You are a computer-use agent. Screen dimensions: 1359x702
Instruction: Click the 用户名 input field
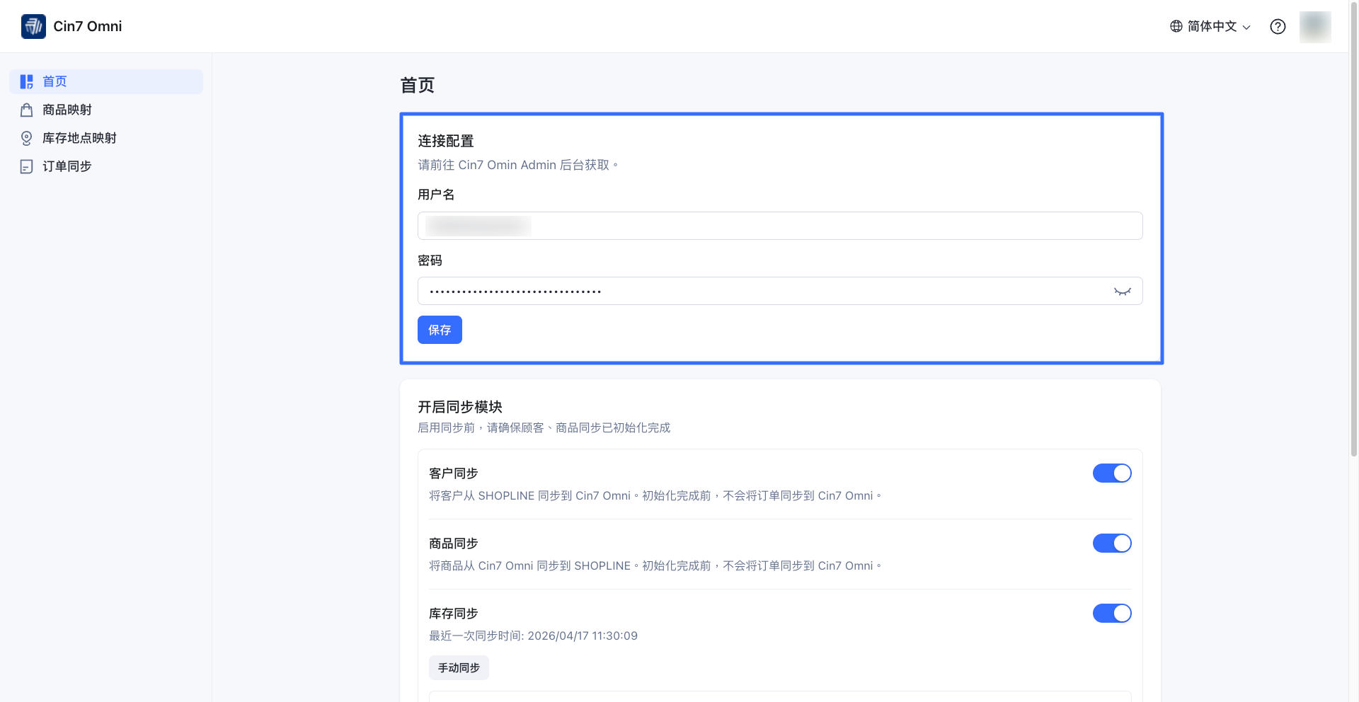point(780,226)
